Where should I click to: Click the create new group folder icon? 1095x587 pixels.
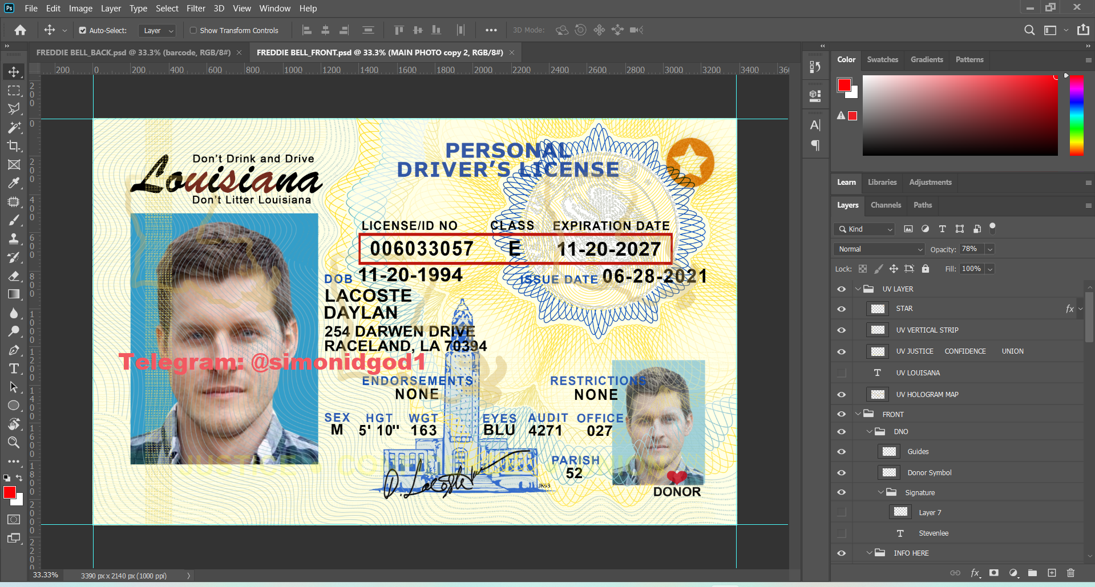tap(1032, 573)
